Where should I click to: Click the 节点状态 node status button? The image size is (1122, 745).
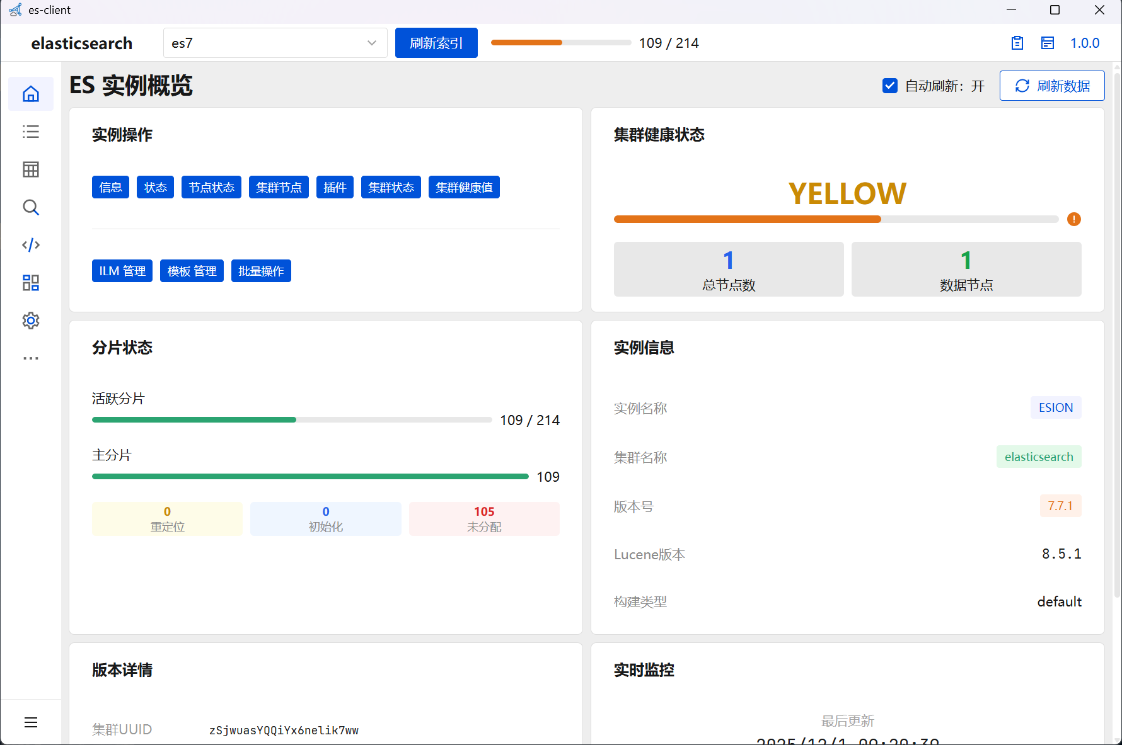coord(211,187)
